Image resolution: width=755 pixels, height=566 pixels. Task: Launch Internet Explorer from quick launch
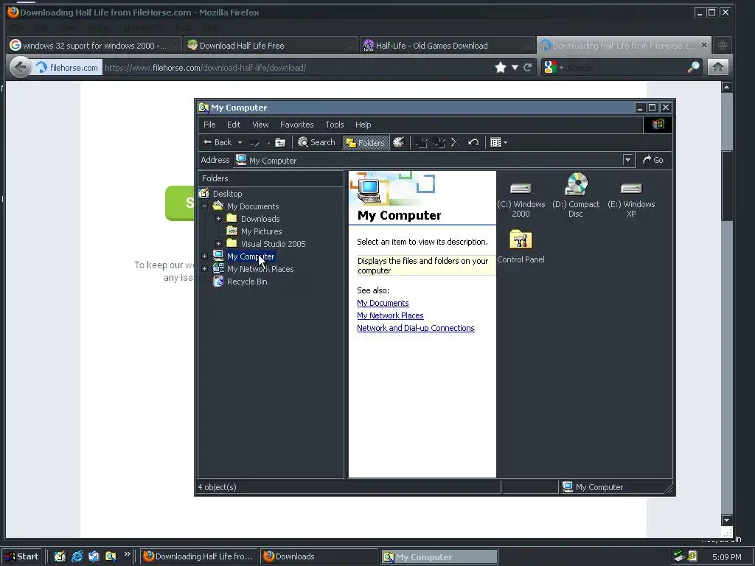[x=77, y=556]
